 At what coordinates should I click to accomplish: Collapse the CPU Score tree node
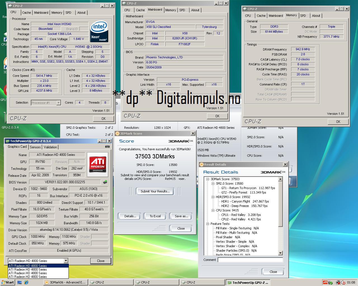[x=213, y=210]
